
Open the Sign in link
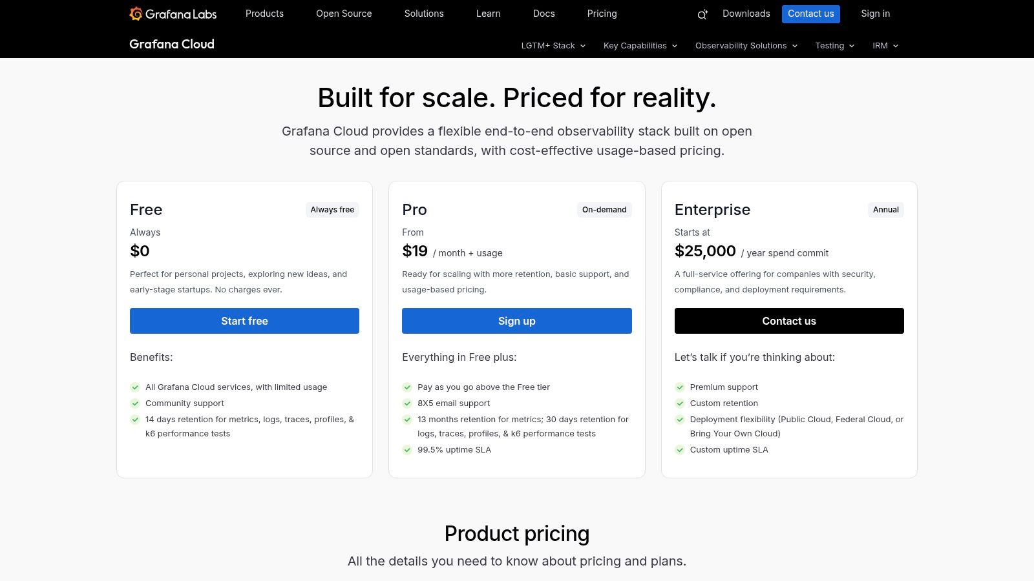[875, 14]
